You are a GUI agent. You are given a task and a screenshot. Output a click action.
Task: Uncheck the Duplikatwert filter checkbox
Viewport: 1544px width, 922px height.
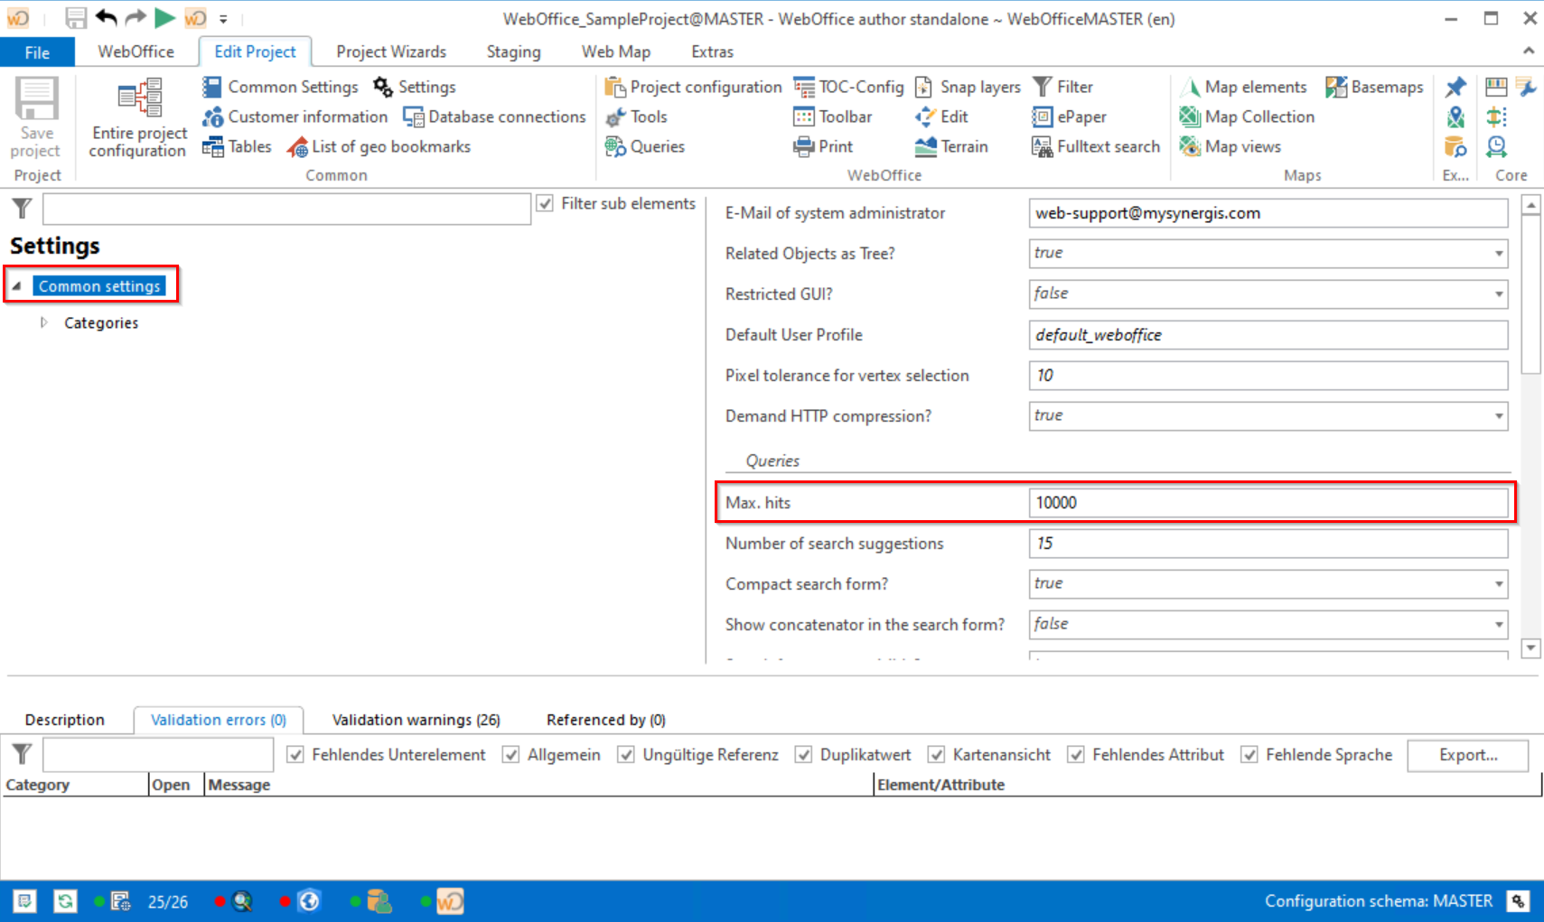[803, 754]
